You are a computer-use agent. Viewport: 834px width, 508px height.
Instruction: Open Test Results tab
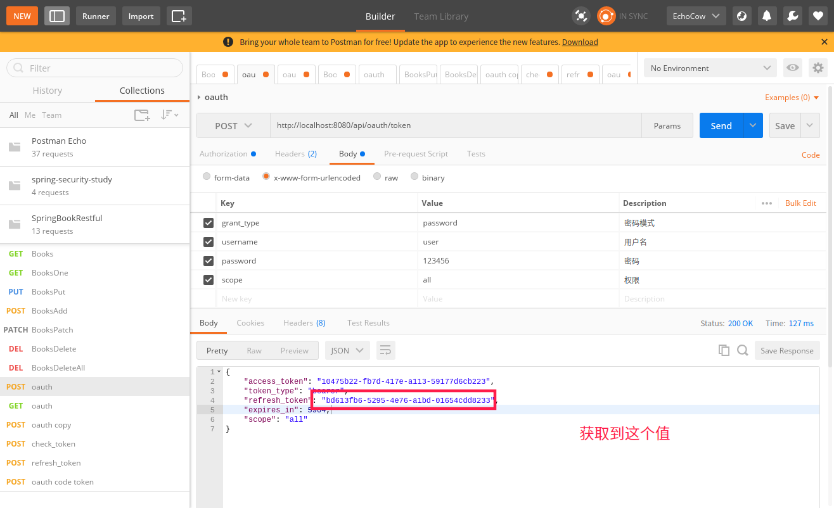pos(368,322)
